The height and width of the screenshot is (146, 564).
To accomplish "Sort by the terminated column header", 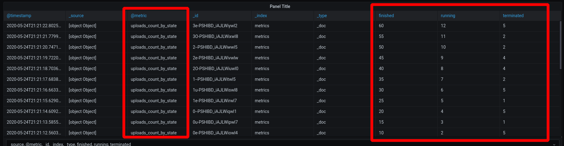I will pyautogui.click(x=513, y=16).
